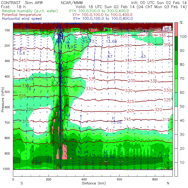
Task: Click the colorbar tick label '90'
Action: point(182,51)
